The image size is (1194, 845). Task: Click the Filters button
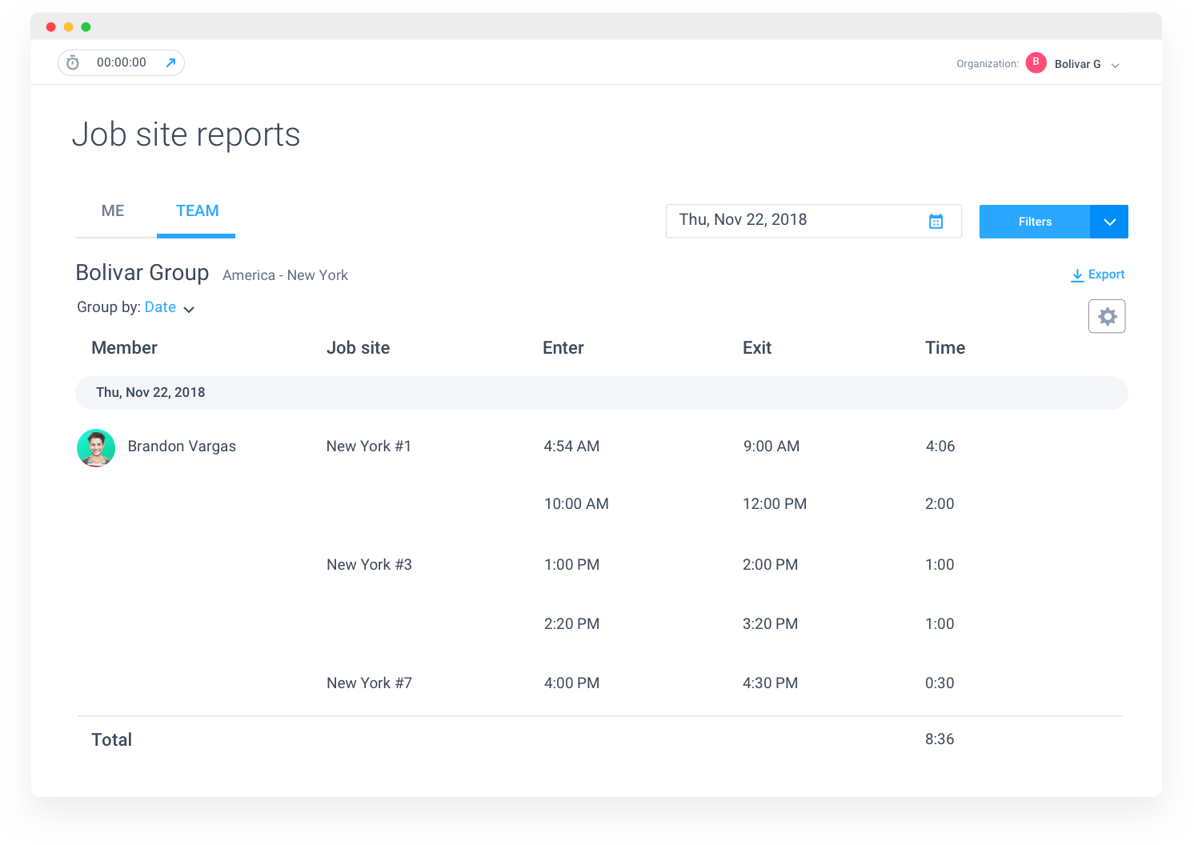(1034, 222)
